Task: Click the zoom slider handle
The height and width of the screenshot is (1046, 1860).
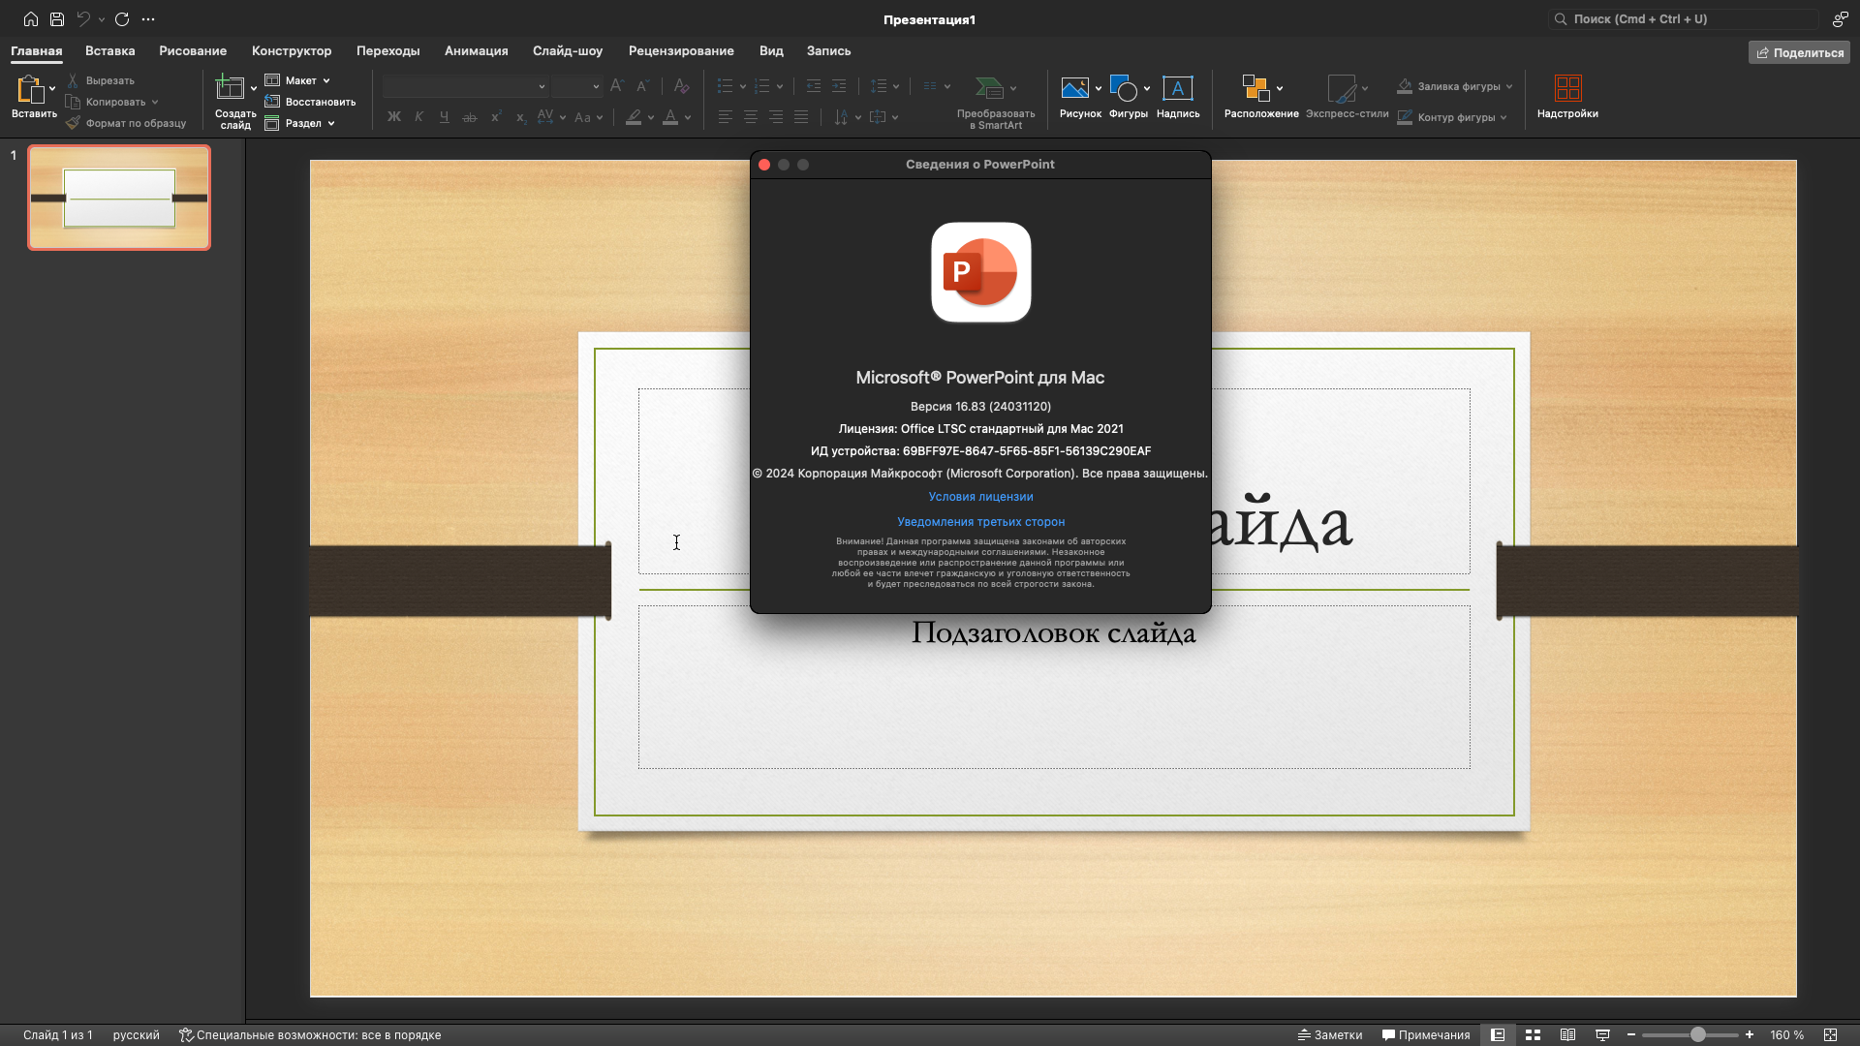Action: pyautogui.click(x=1697, y=1035)
